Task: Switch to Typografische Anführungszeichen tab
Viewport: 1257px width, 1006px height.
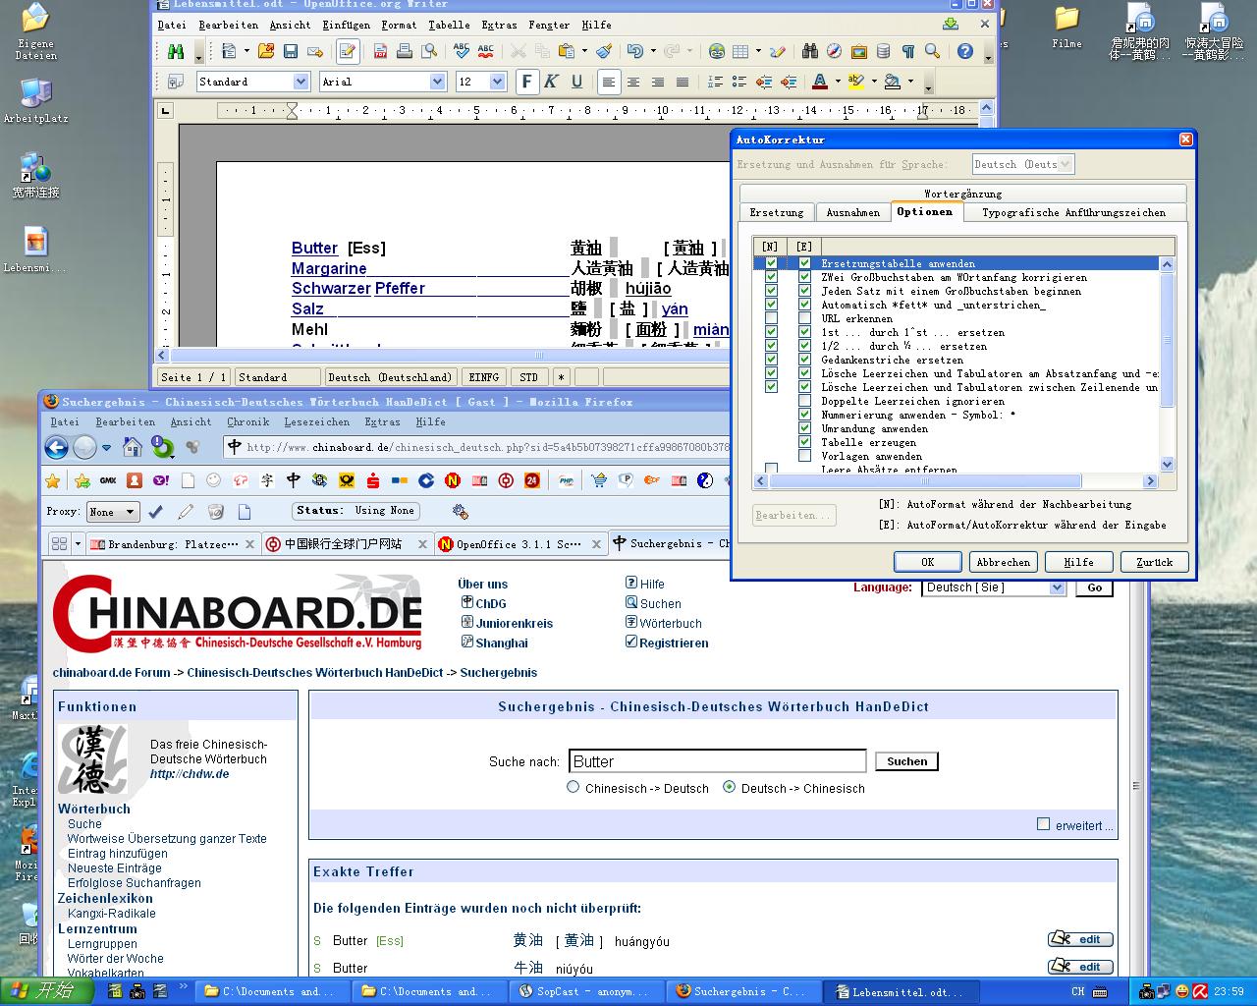Action: 1074,212
